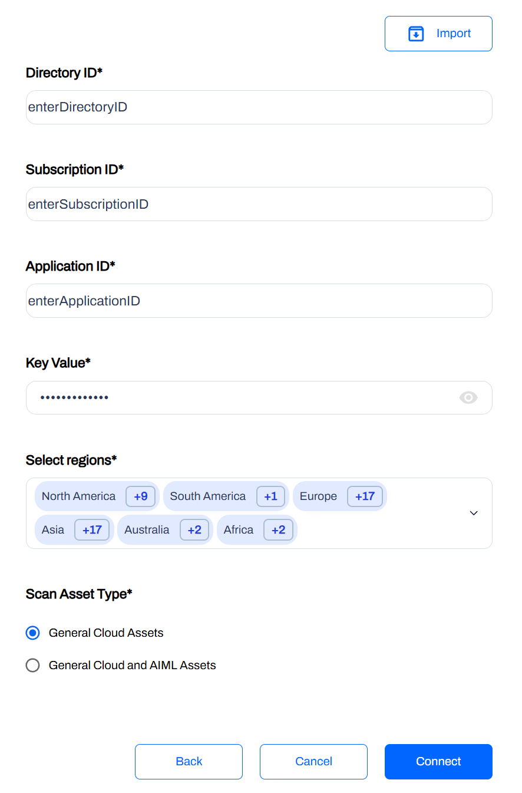Viewport: 522px width, 793px height.
Task: Go Back to previous step
Action: pyautogui.click(x=189, y=762)
